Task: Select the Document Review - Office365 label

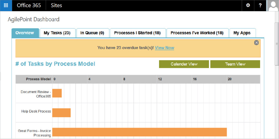Action: [36, 94]
